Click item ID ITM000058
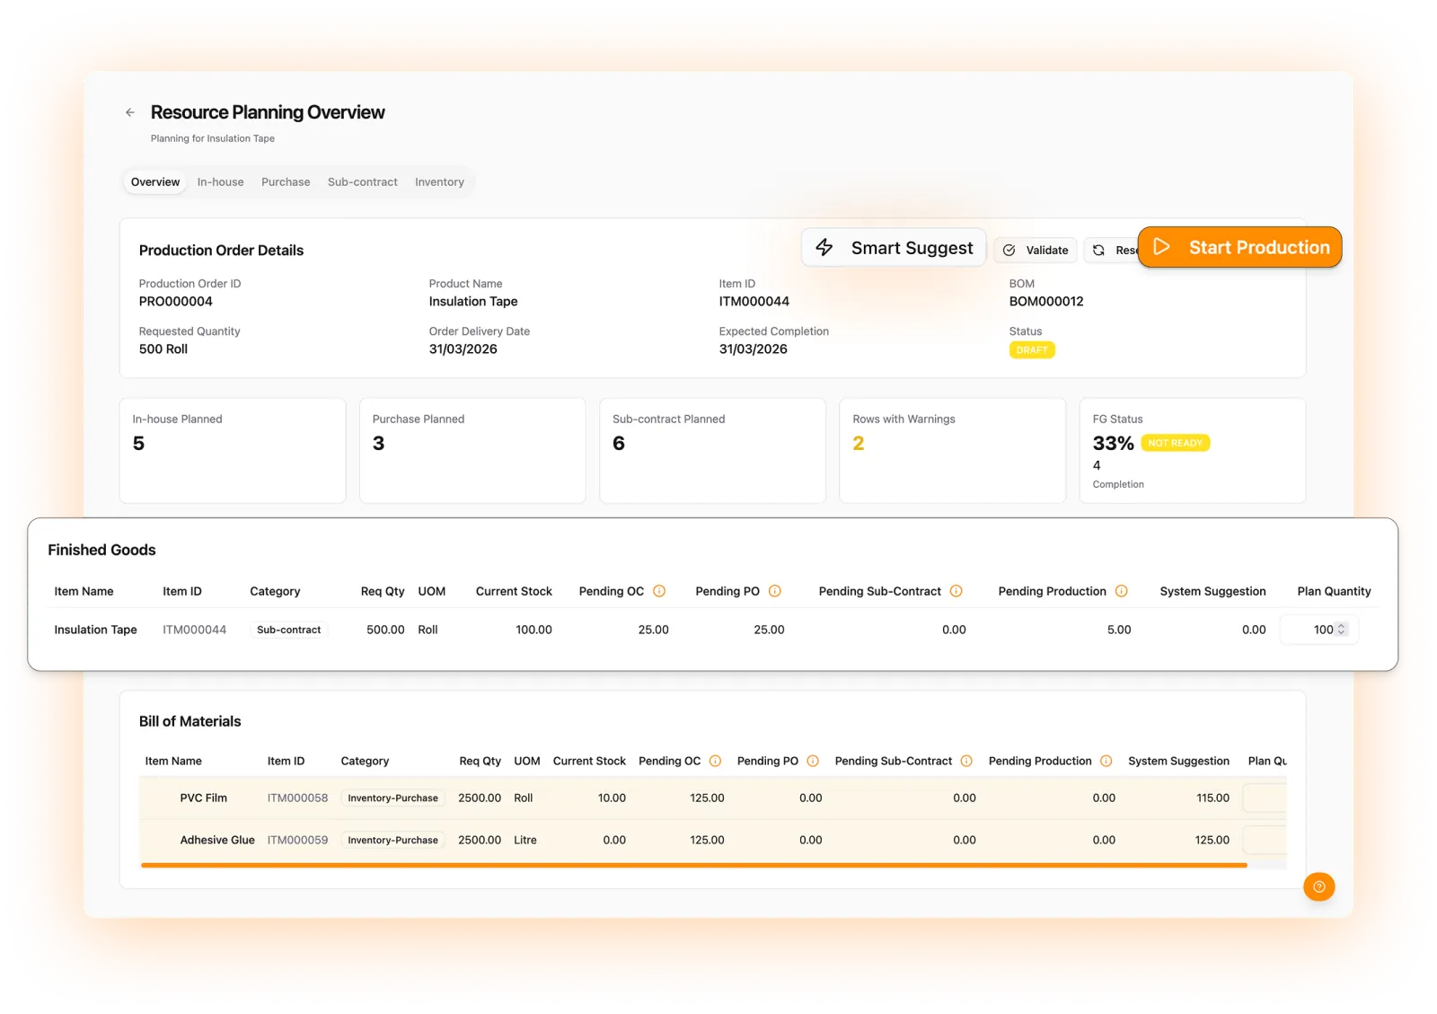The height and width of the screenshot is (1014, 1437). tap(297, 798)
